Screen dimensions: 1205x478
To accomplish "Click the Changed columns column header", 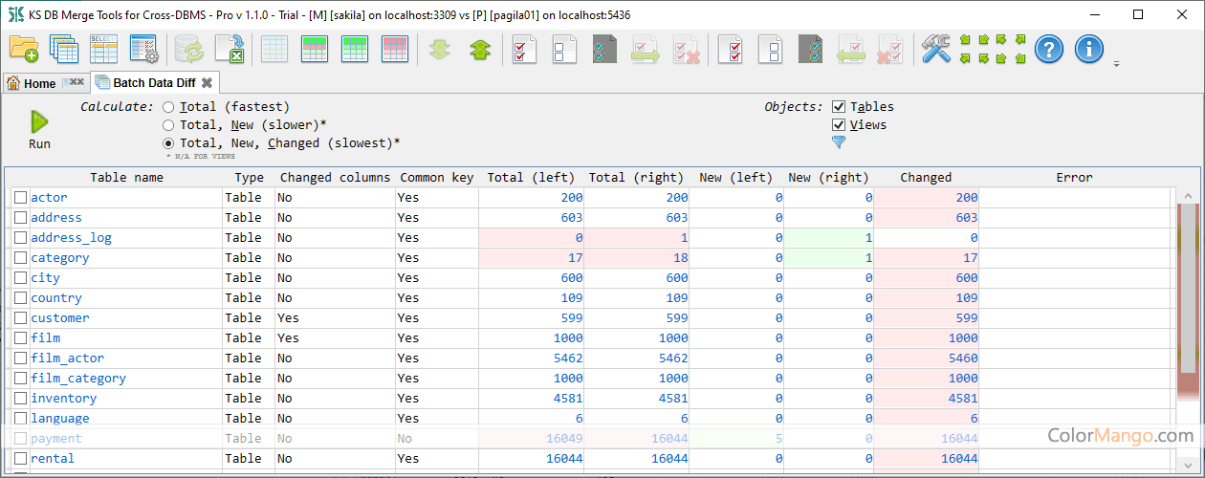I will pos(335,177).
